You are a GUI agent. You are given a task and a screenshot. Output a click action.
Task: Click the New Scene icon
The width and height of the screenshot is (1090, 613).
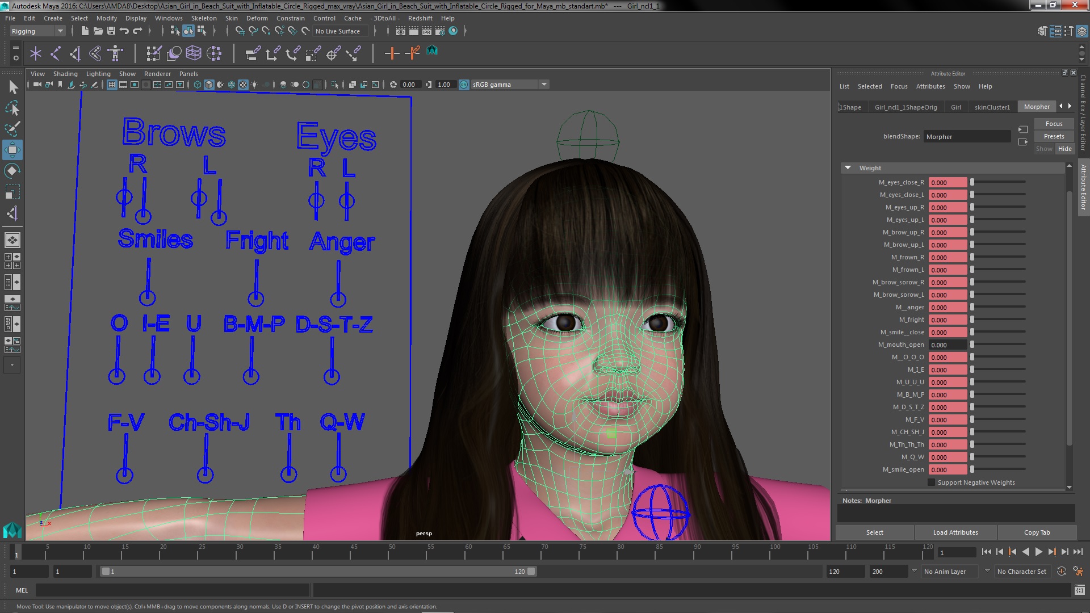click(85, 31)
